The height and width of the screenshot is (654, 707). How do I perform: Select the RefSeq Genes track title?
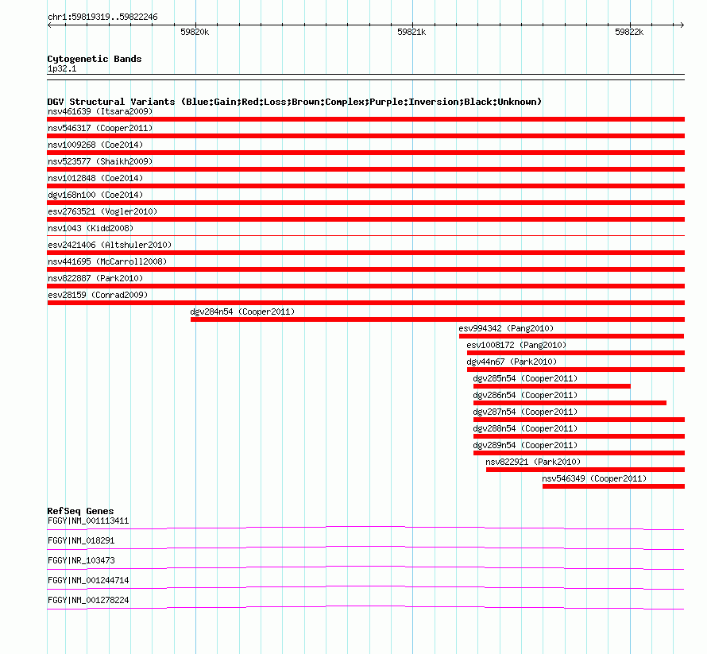[x=80, y=511]
